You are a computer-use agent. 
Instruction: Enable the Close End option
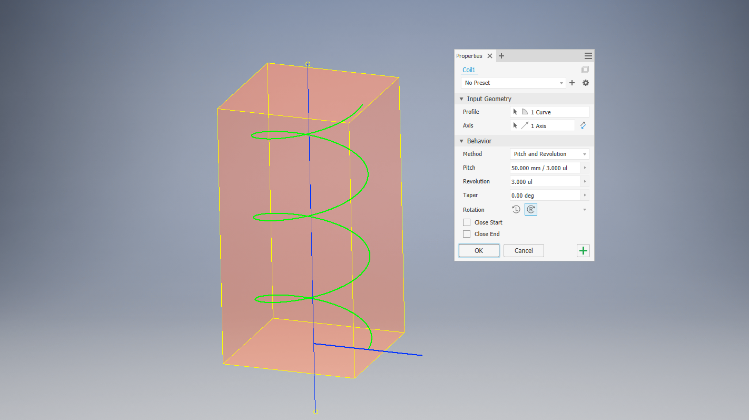click(467, 233)
